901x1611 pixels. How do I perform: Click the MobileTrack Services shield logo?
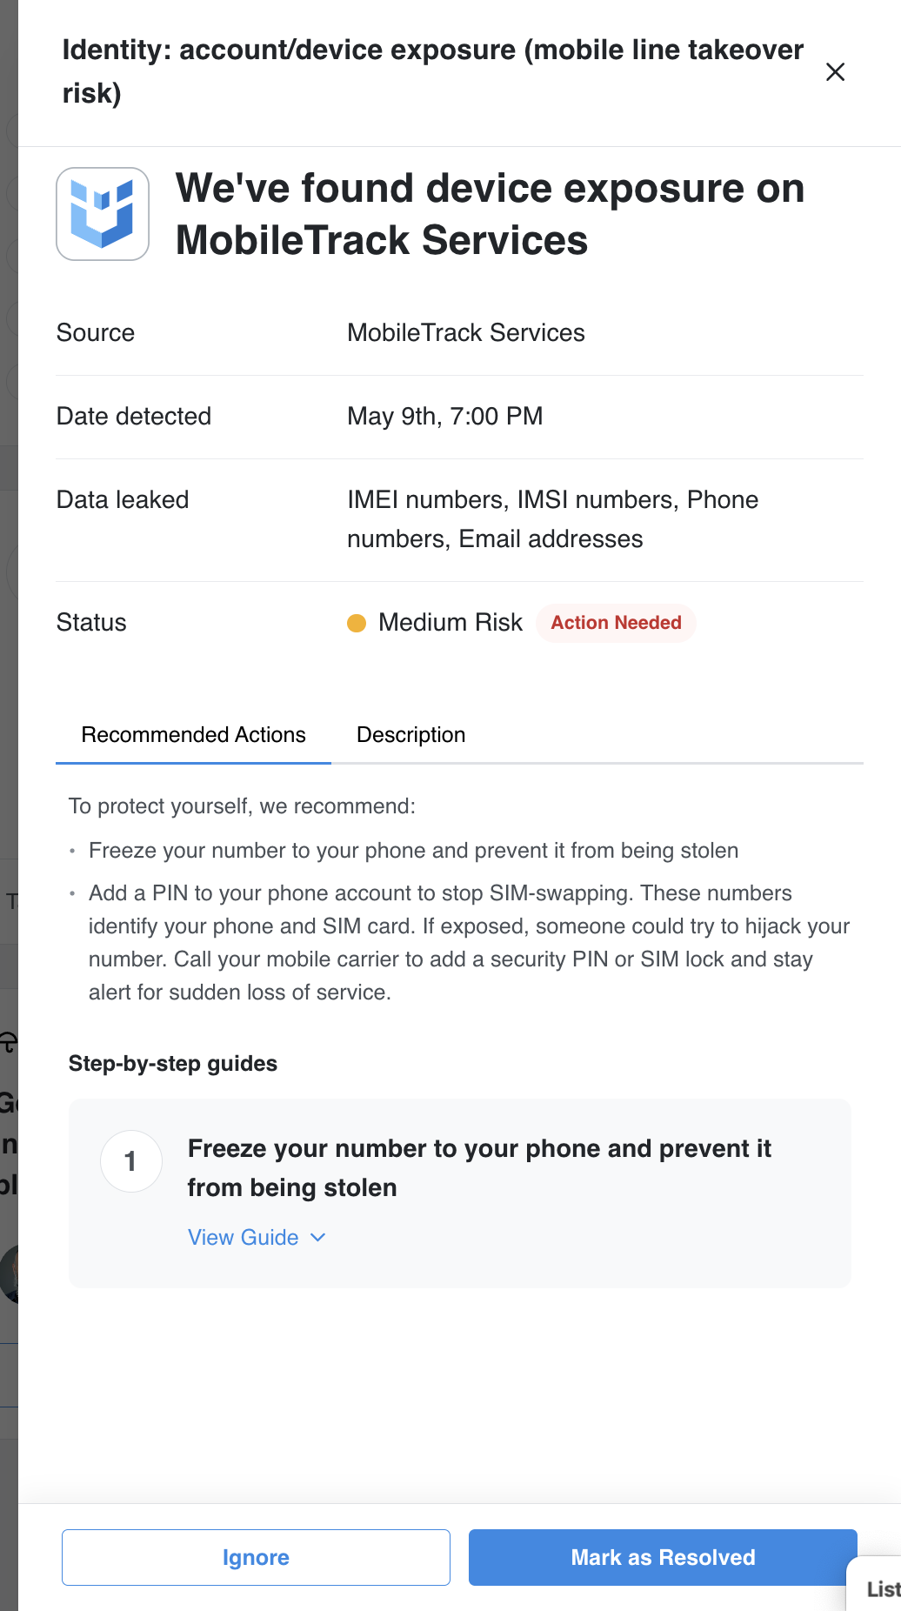pos(103,214)
